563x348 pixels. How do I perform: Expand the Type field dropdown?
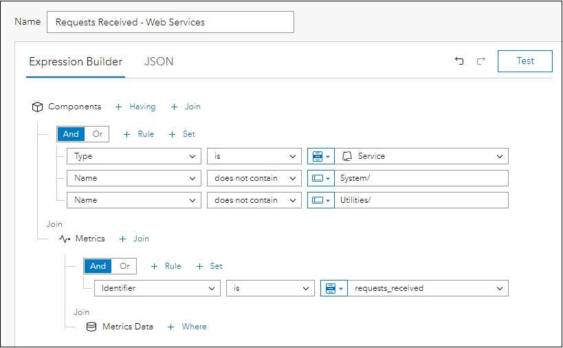click(x=134, y=156)
